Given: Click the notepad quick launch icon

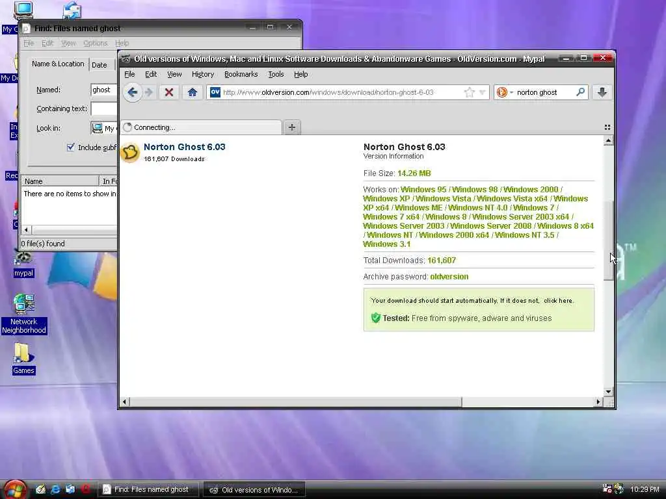Looking at the screenshot, I should tap(40, 489).
